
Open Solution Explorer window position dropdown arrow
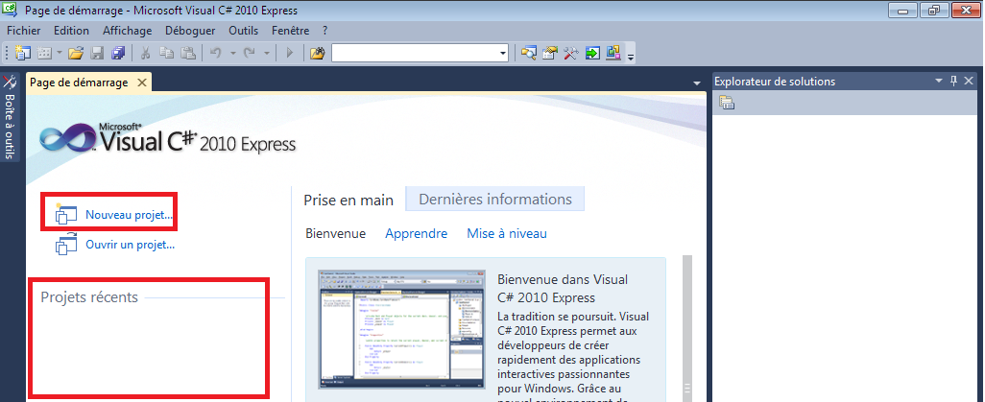tap(939, 81)
